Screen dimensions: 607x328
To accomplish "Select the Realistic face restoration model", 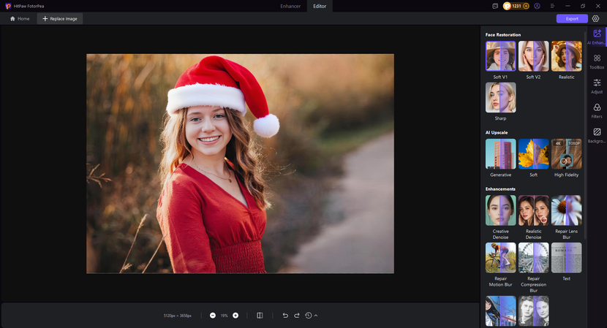I will coord(566,56).
